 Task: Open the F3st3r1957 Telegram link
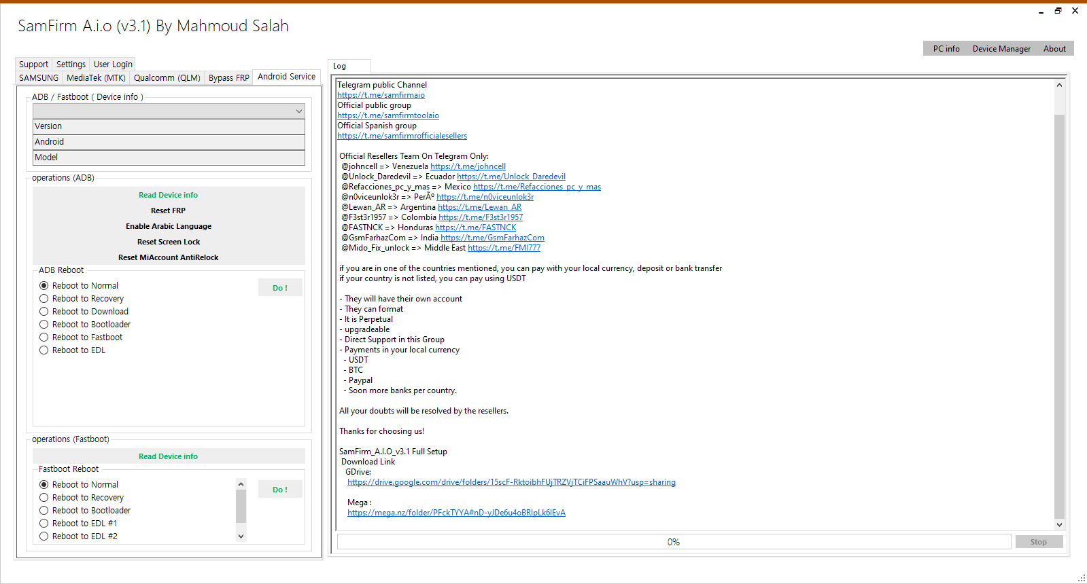click(x=481, y=217)
